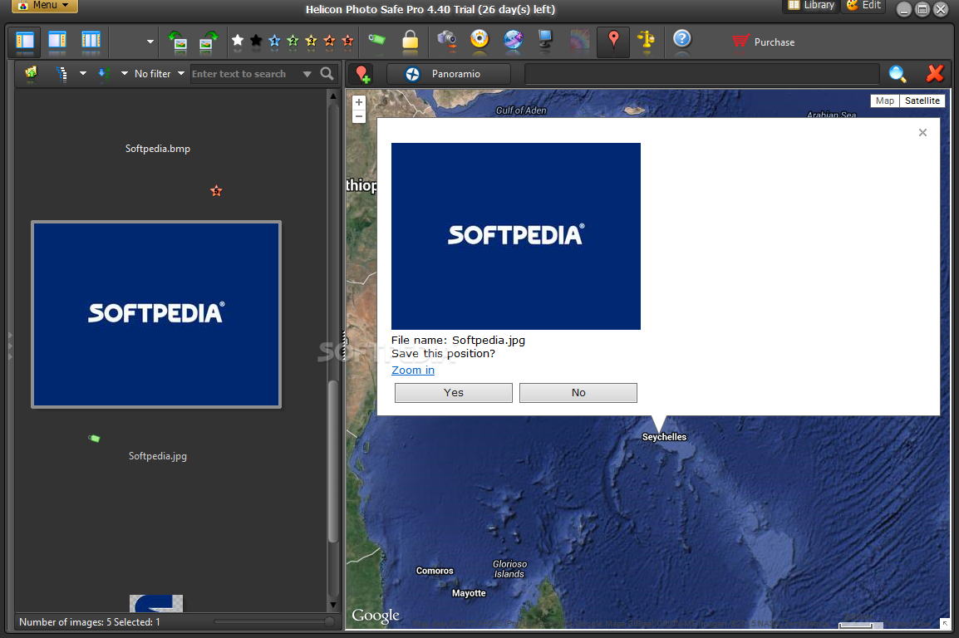Screen dimensions: 959x638
Task: Click the Comoros map label
Action: 435,571
